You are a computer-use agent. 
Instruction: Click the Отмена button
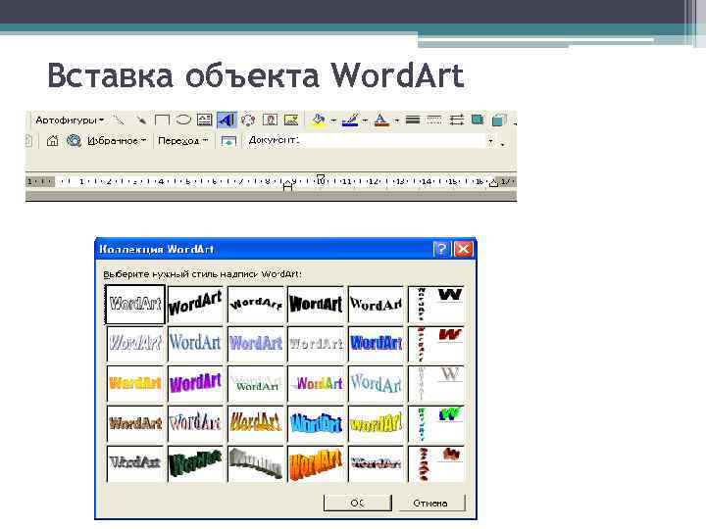[x=430, y=503]
